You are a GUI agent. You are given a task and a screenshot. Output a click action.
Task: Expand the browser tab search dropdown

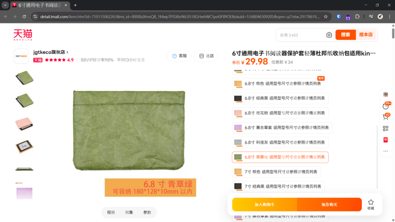click(x=5, y=5)
